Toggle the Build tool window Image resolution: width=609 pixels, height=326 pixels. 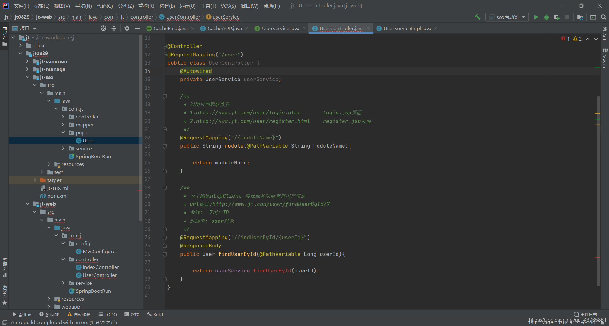[155, 314]
